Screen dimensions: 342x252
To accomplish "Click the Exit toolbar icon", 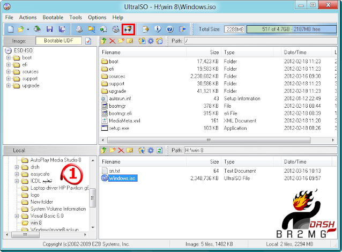I will tap(182, 29).
